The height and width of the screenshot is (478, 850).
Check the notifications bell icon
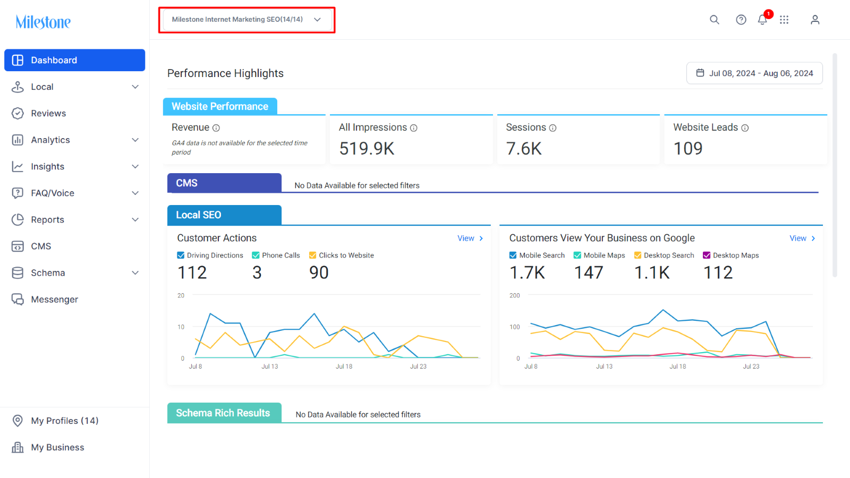pyautogui.click(x=762, y=20)
